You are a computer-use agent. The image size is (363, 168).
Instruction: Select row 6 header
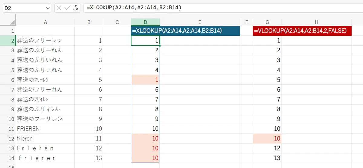tap(8, 80)
